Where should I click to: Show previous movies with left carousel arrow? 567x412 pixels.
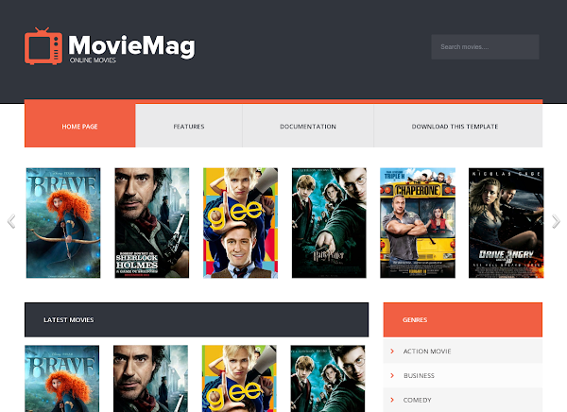tap(11, 221)
